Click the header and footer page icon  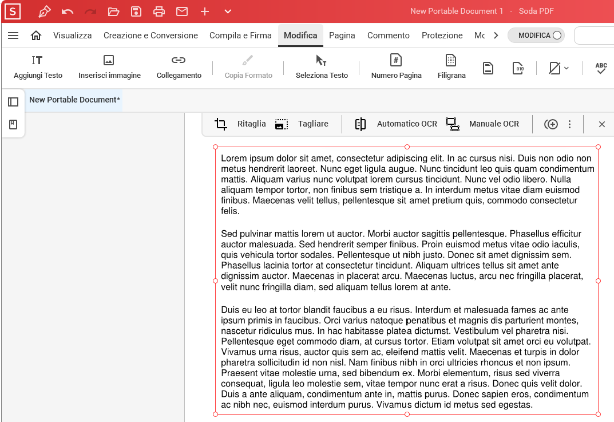(488, 68)
